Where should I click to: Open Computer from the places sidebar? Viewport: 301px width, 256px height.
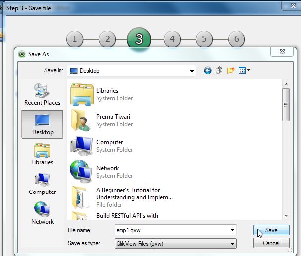[x=42, y=184]
